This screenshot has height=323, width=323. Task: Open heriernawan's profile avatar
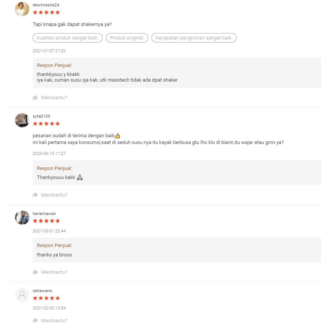[22, 218]
